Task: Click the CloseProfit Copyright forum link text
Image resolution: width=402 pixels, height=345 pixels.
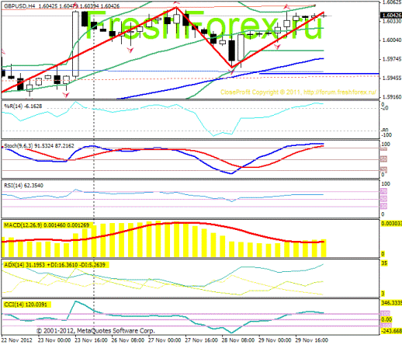Action: [x=298, y=92]
